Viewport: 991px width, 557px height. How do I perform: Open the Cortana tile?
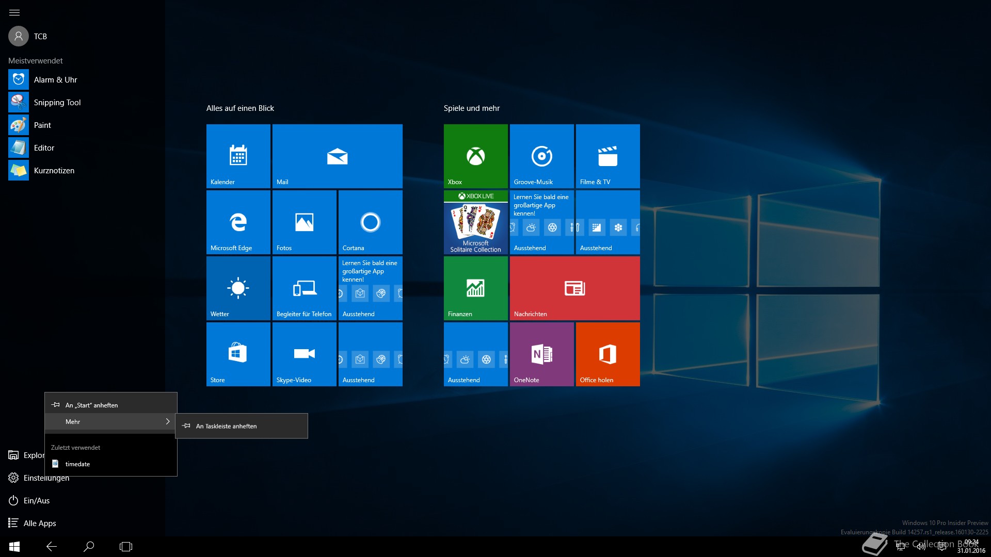(x=371, y=222)
